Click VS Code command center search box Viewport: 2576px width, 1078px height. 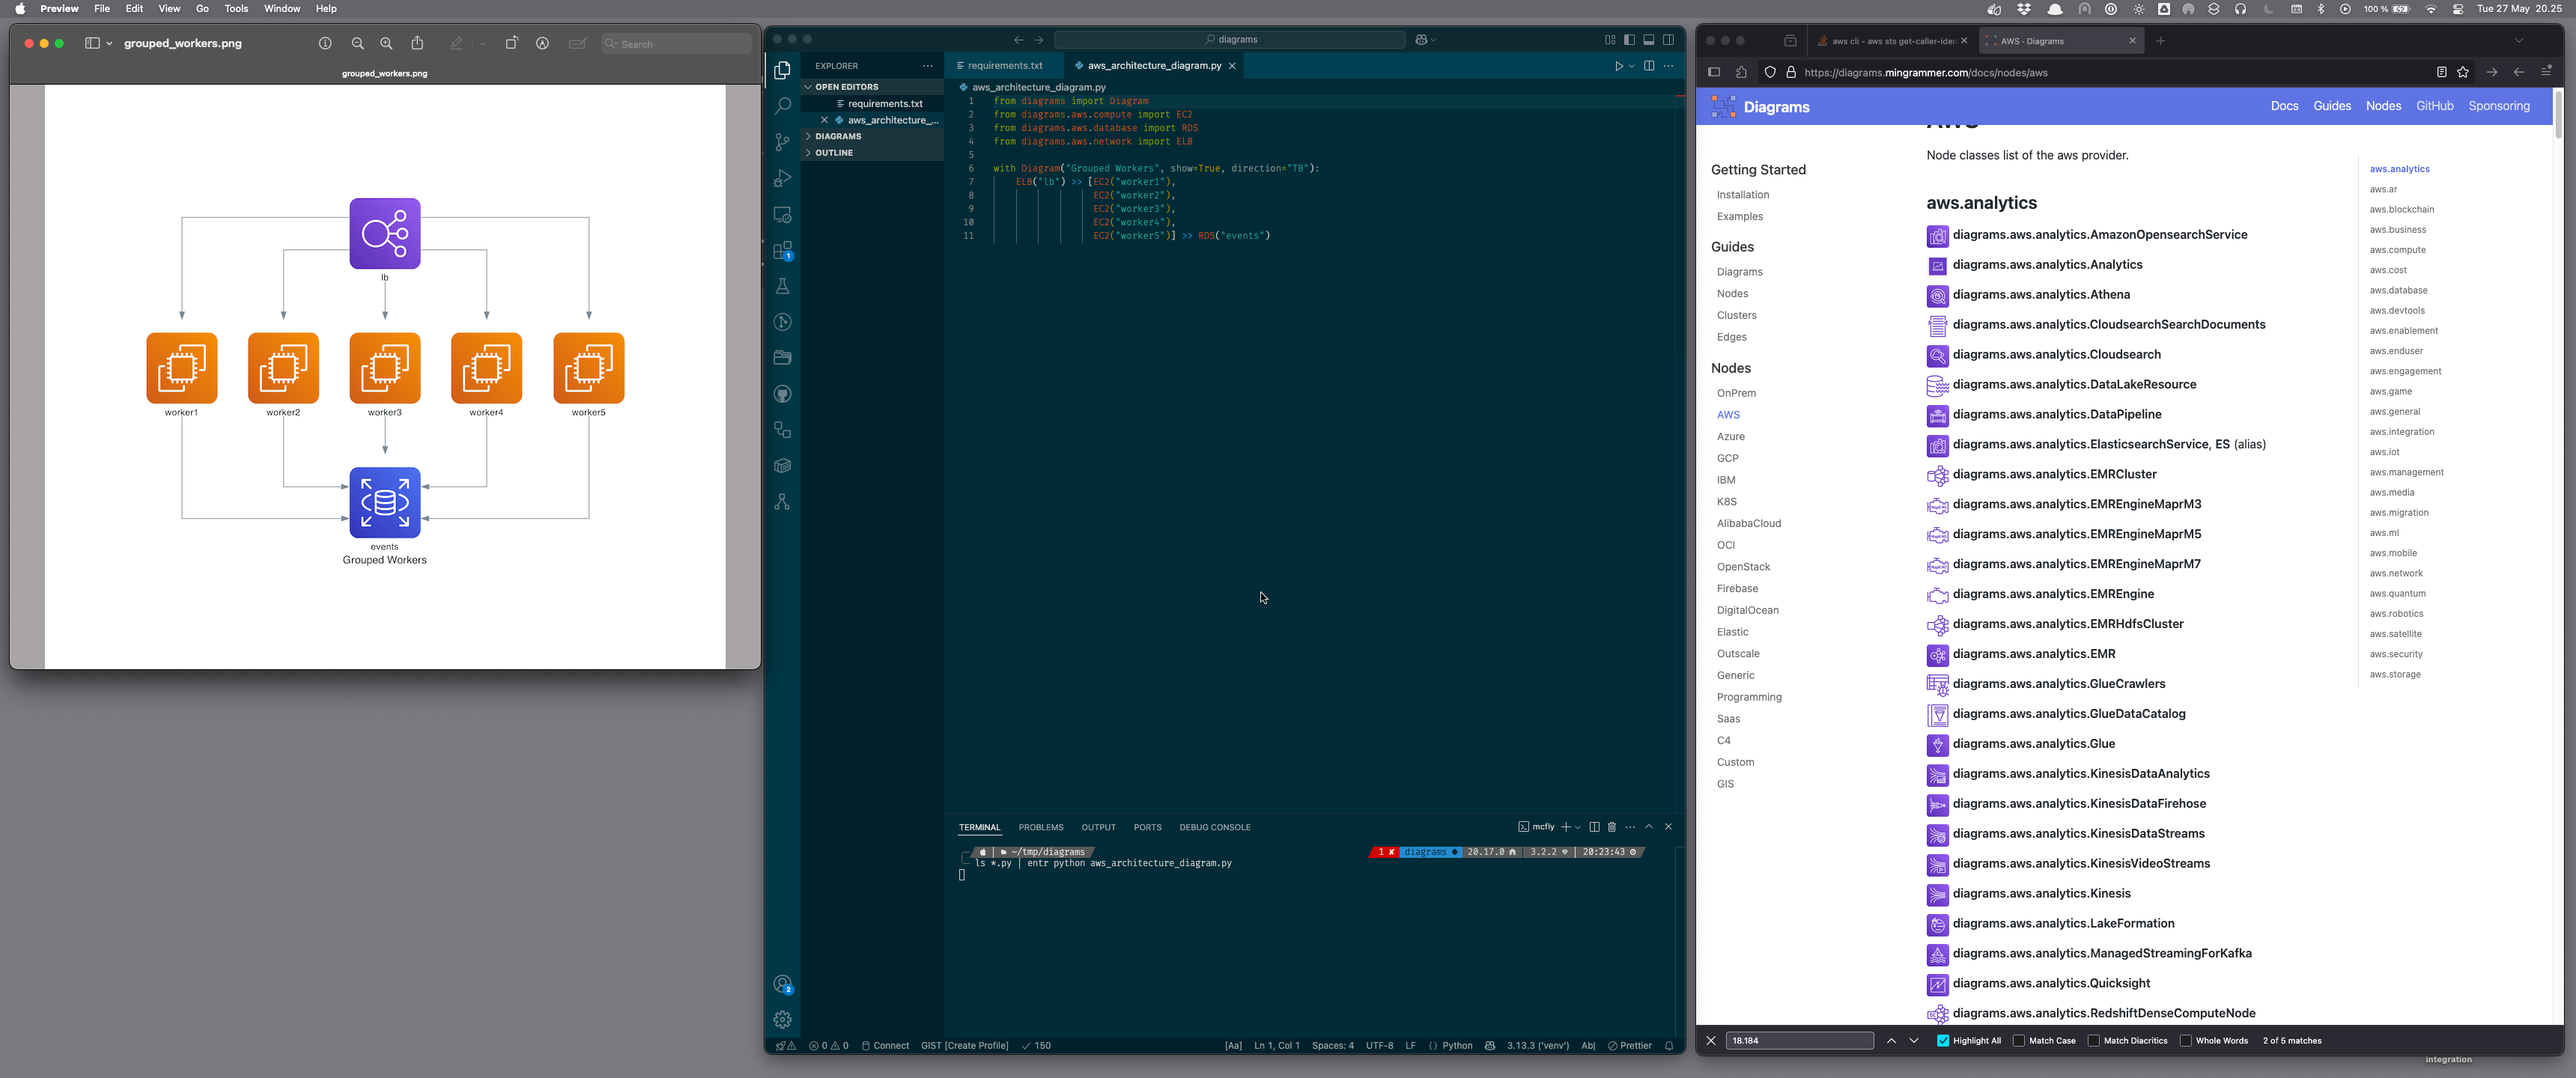tap(1229, 40)
